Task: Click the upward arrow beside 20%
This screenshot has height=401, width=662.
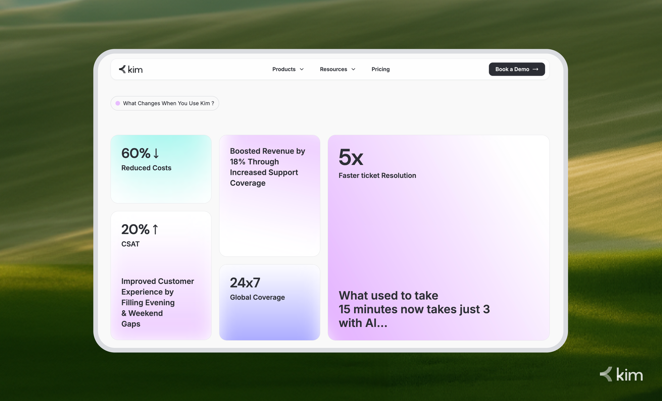Action: click(155, 229)
